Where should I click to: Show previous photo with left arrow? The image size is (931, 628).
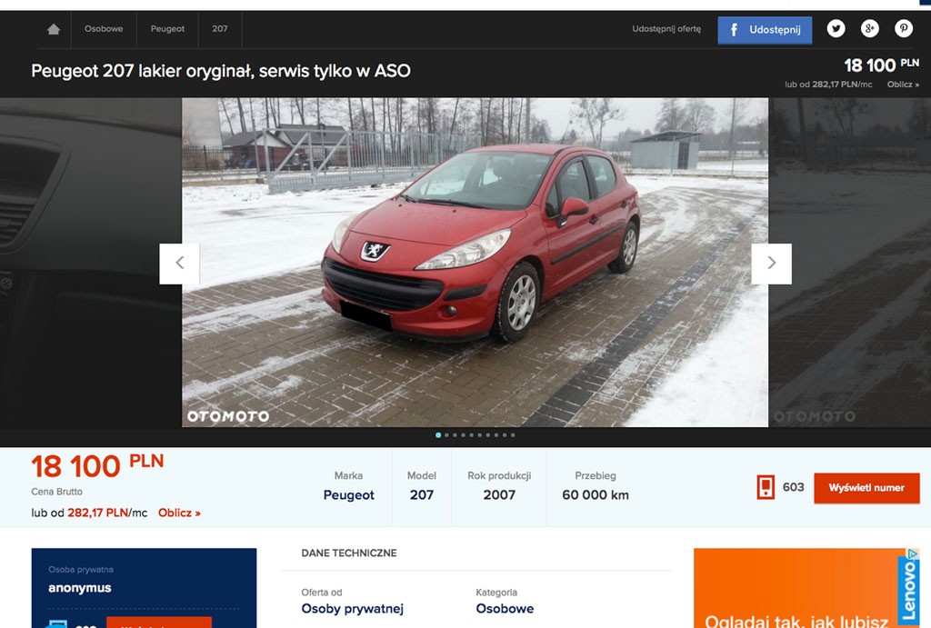179,264
